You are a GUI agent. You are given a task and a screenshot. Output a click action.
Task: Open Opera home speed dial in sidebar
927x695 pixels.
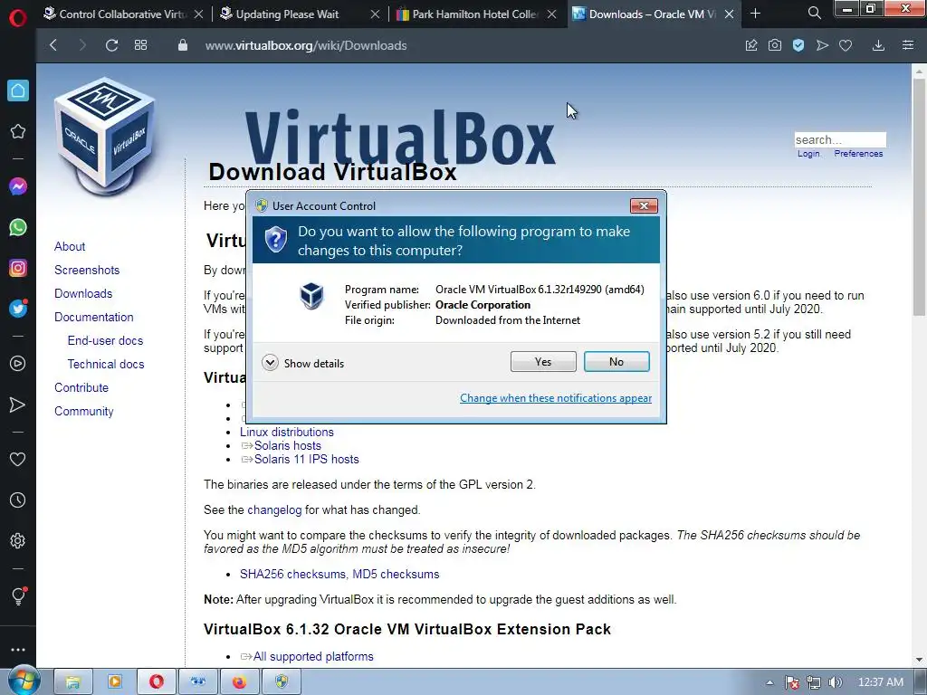click(x=18, y=90)
